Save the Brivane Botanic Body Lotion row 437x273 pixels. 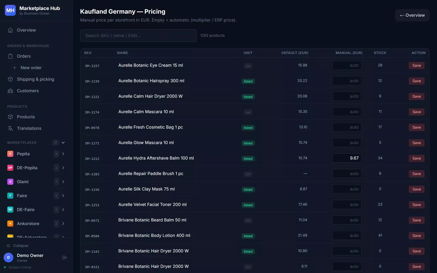pos(416,236)
